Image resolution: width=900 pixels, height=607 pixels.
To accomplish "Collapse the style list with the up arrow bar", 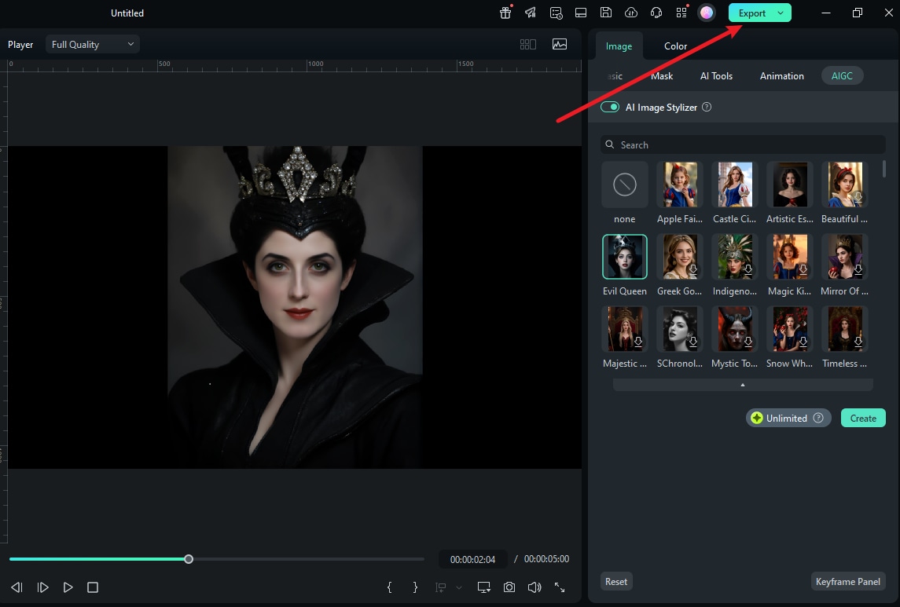I will 743,385.
